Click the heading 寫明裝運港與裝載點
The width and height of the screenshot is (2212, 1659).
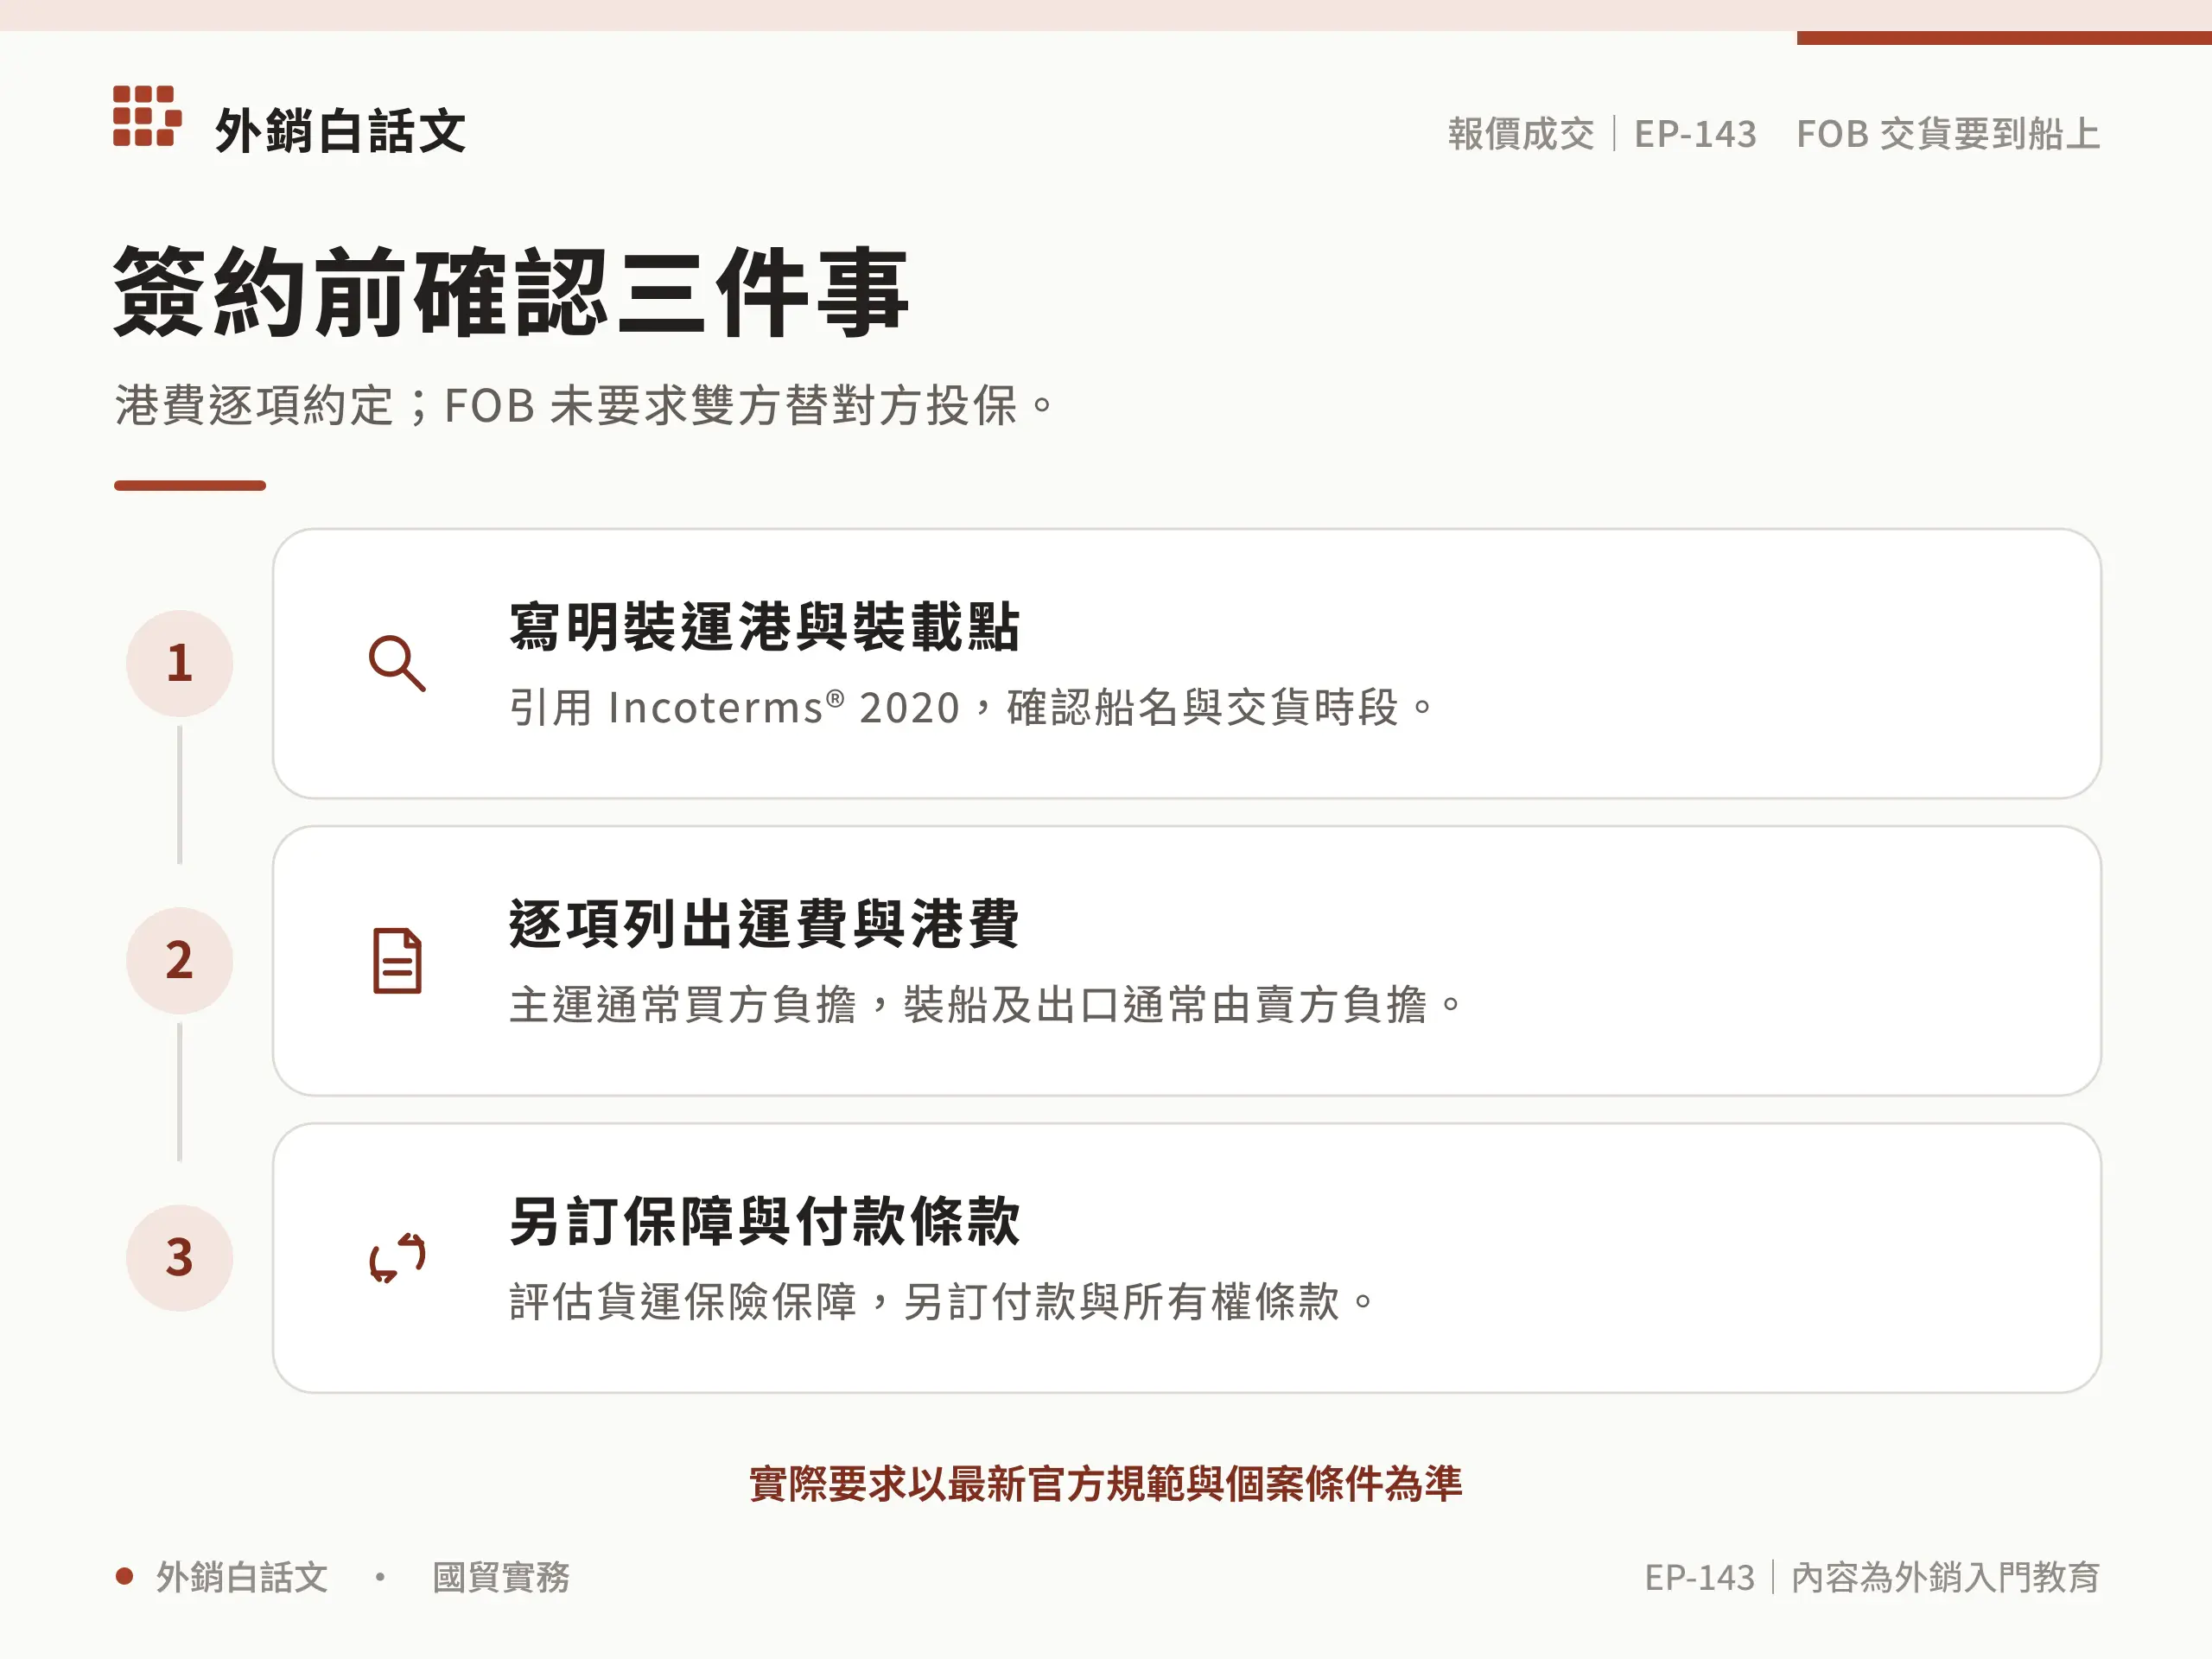tap(764, 627)
